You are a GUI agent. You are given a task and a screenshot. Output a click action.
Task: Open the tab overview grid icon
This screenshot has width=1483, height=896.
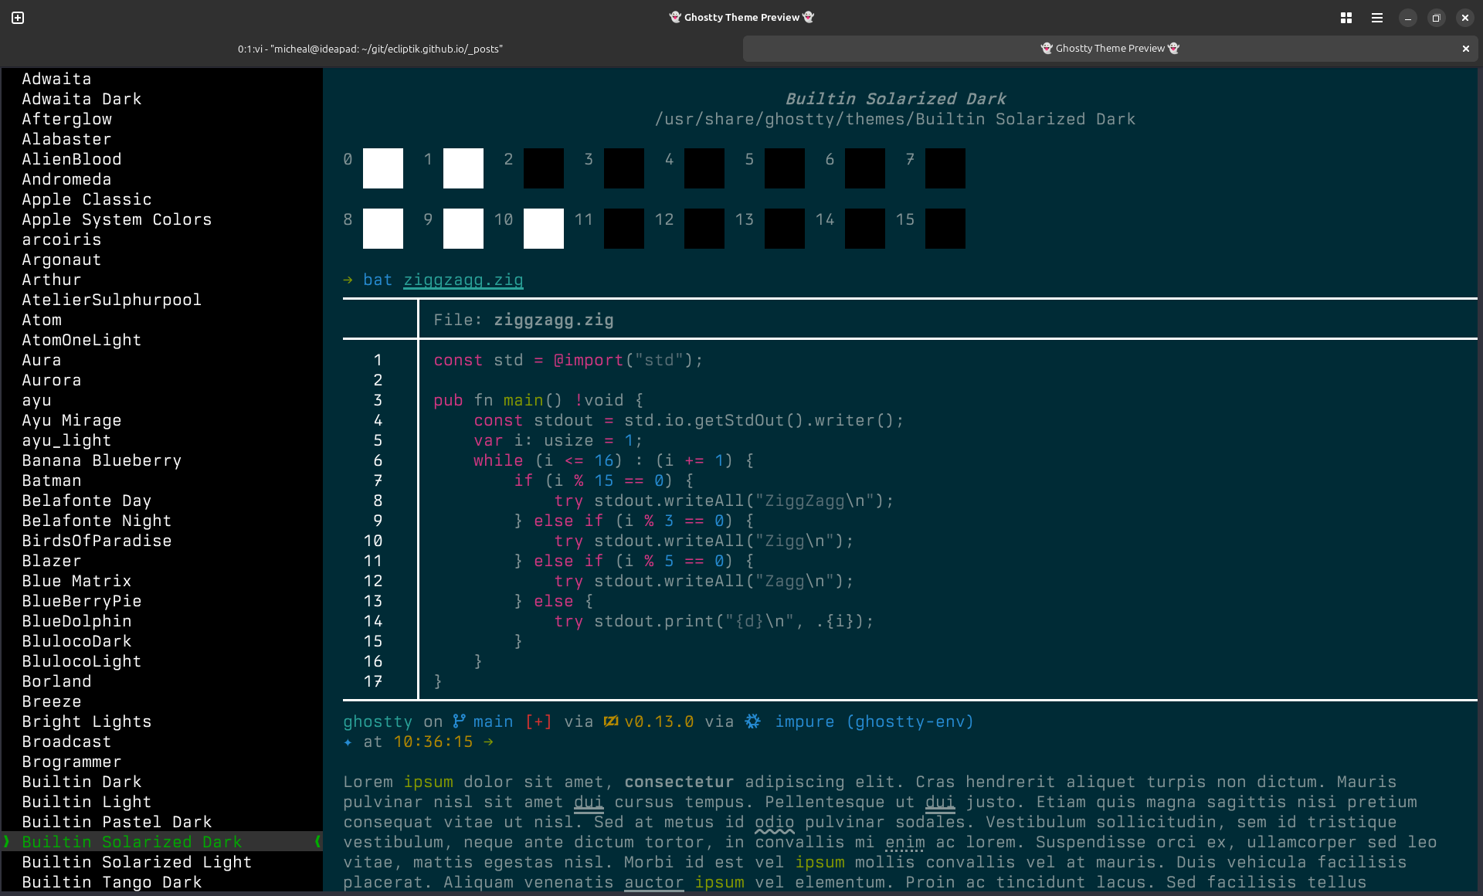(1346, 17)
